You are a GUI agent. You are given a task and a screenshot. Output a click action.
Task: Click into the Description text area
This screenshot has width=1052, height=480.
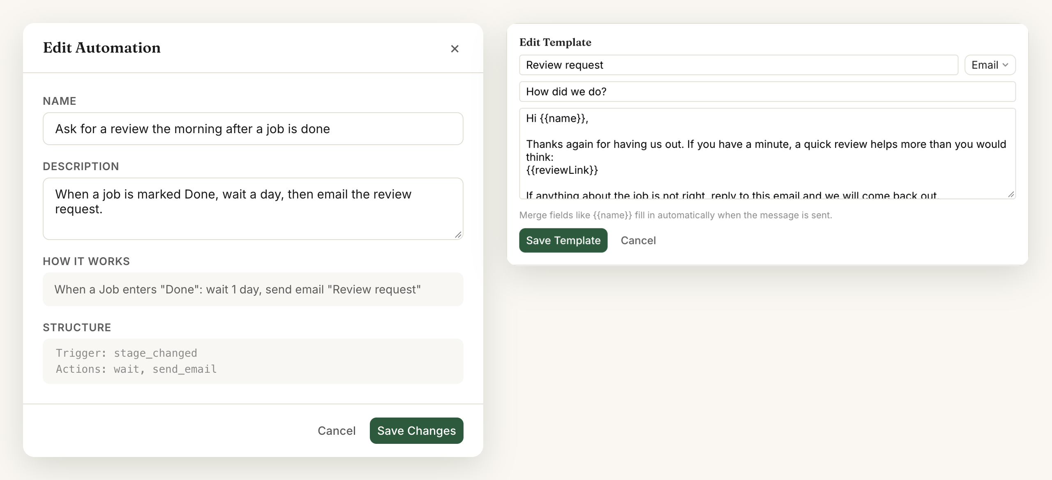tap(253, 209)
